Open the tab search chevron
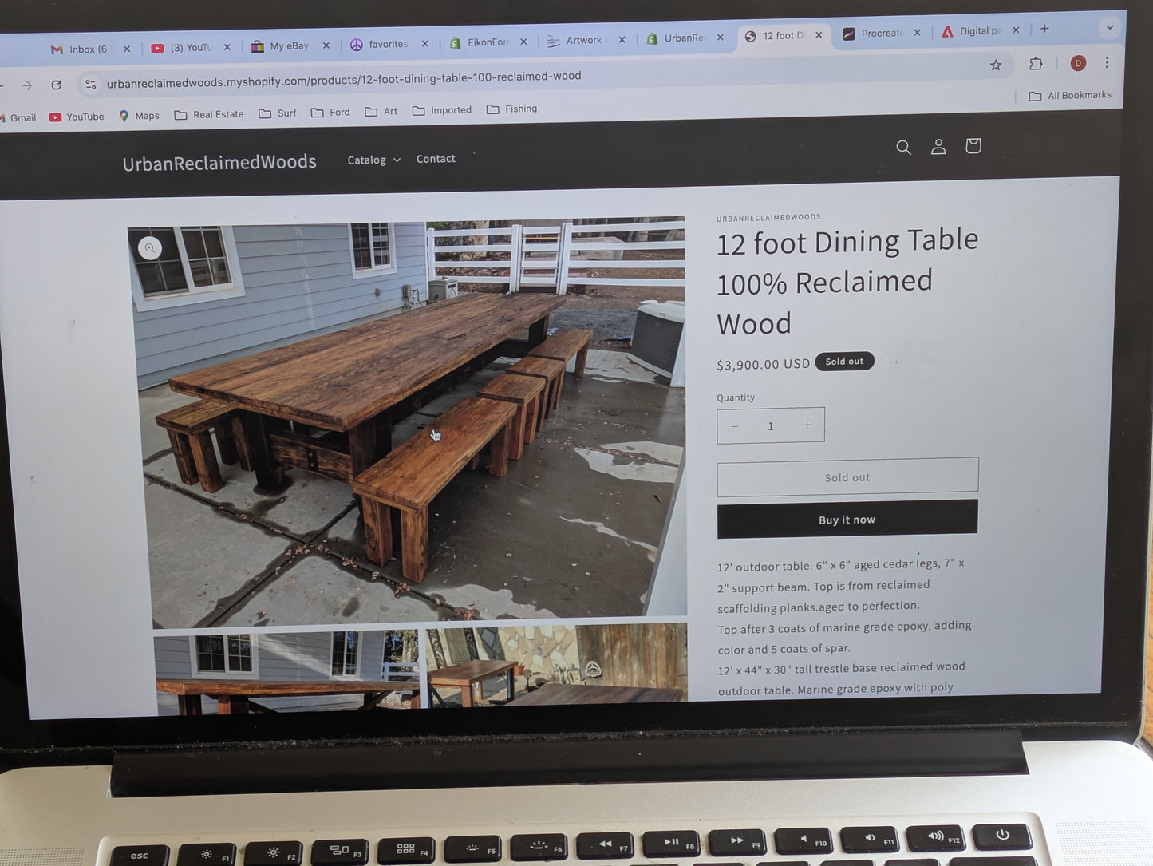 coord(1109,27)
